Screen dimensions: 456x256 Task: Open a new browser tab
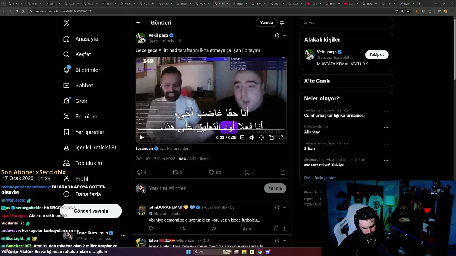pos(419,4)
